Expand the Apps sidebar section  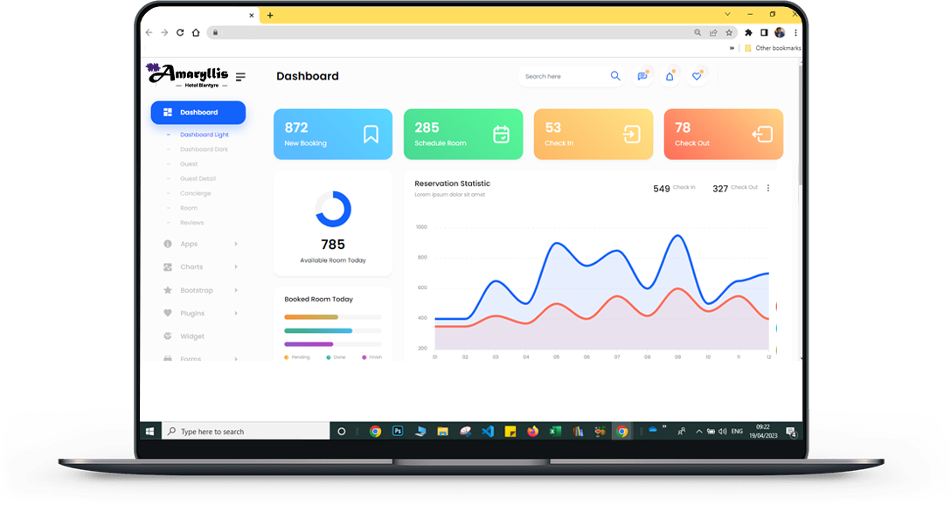click(x=200, y=244)
